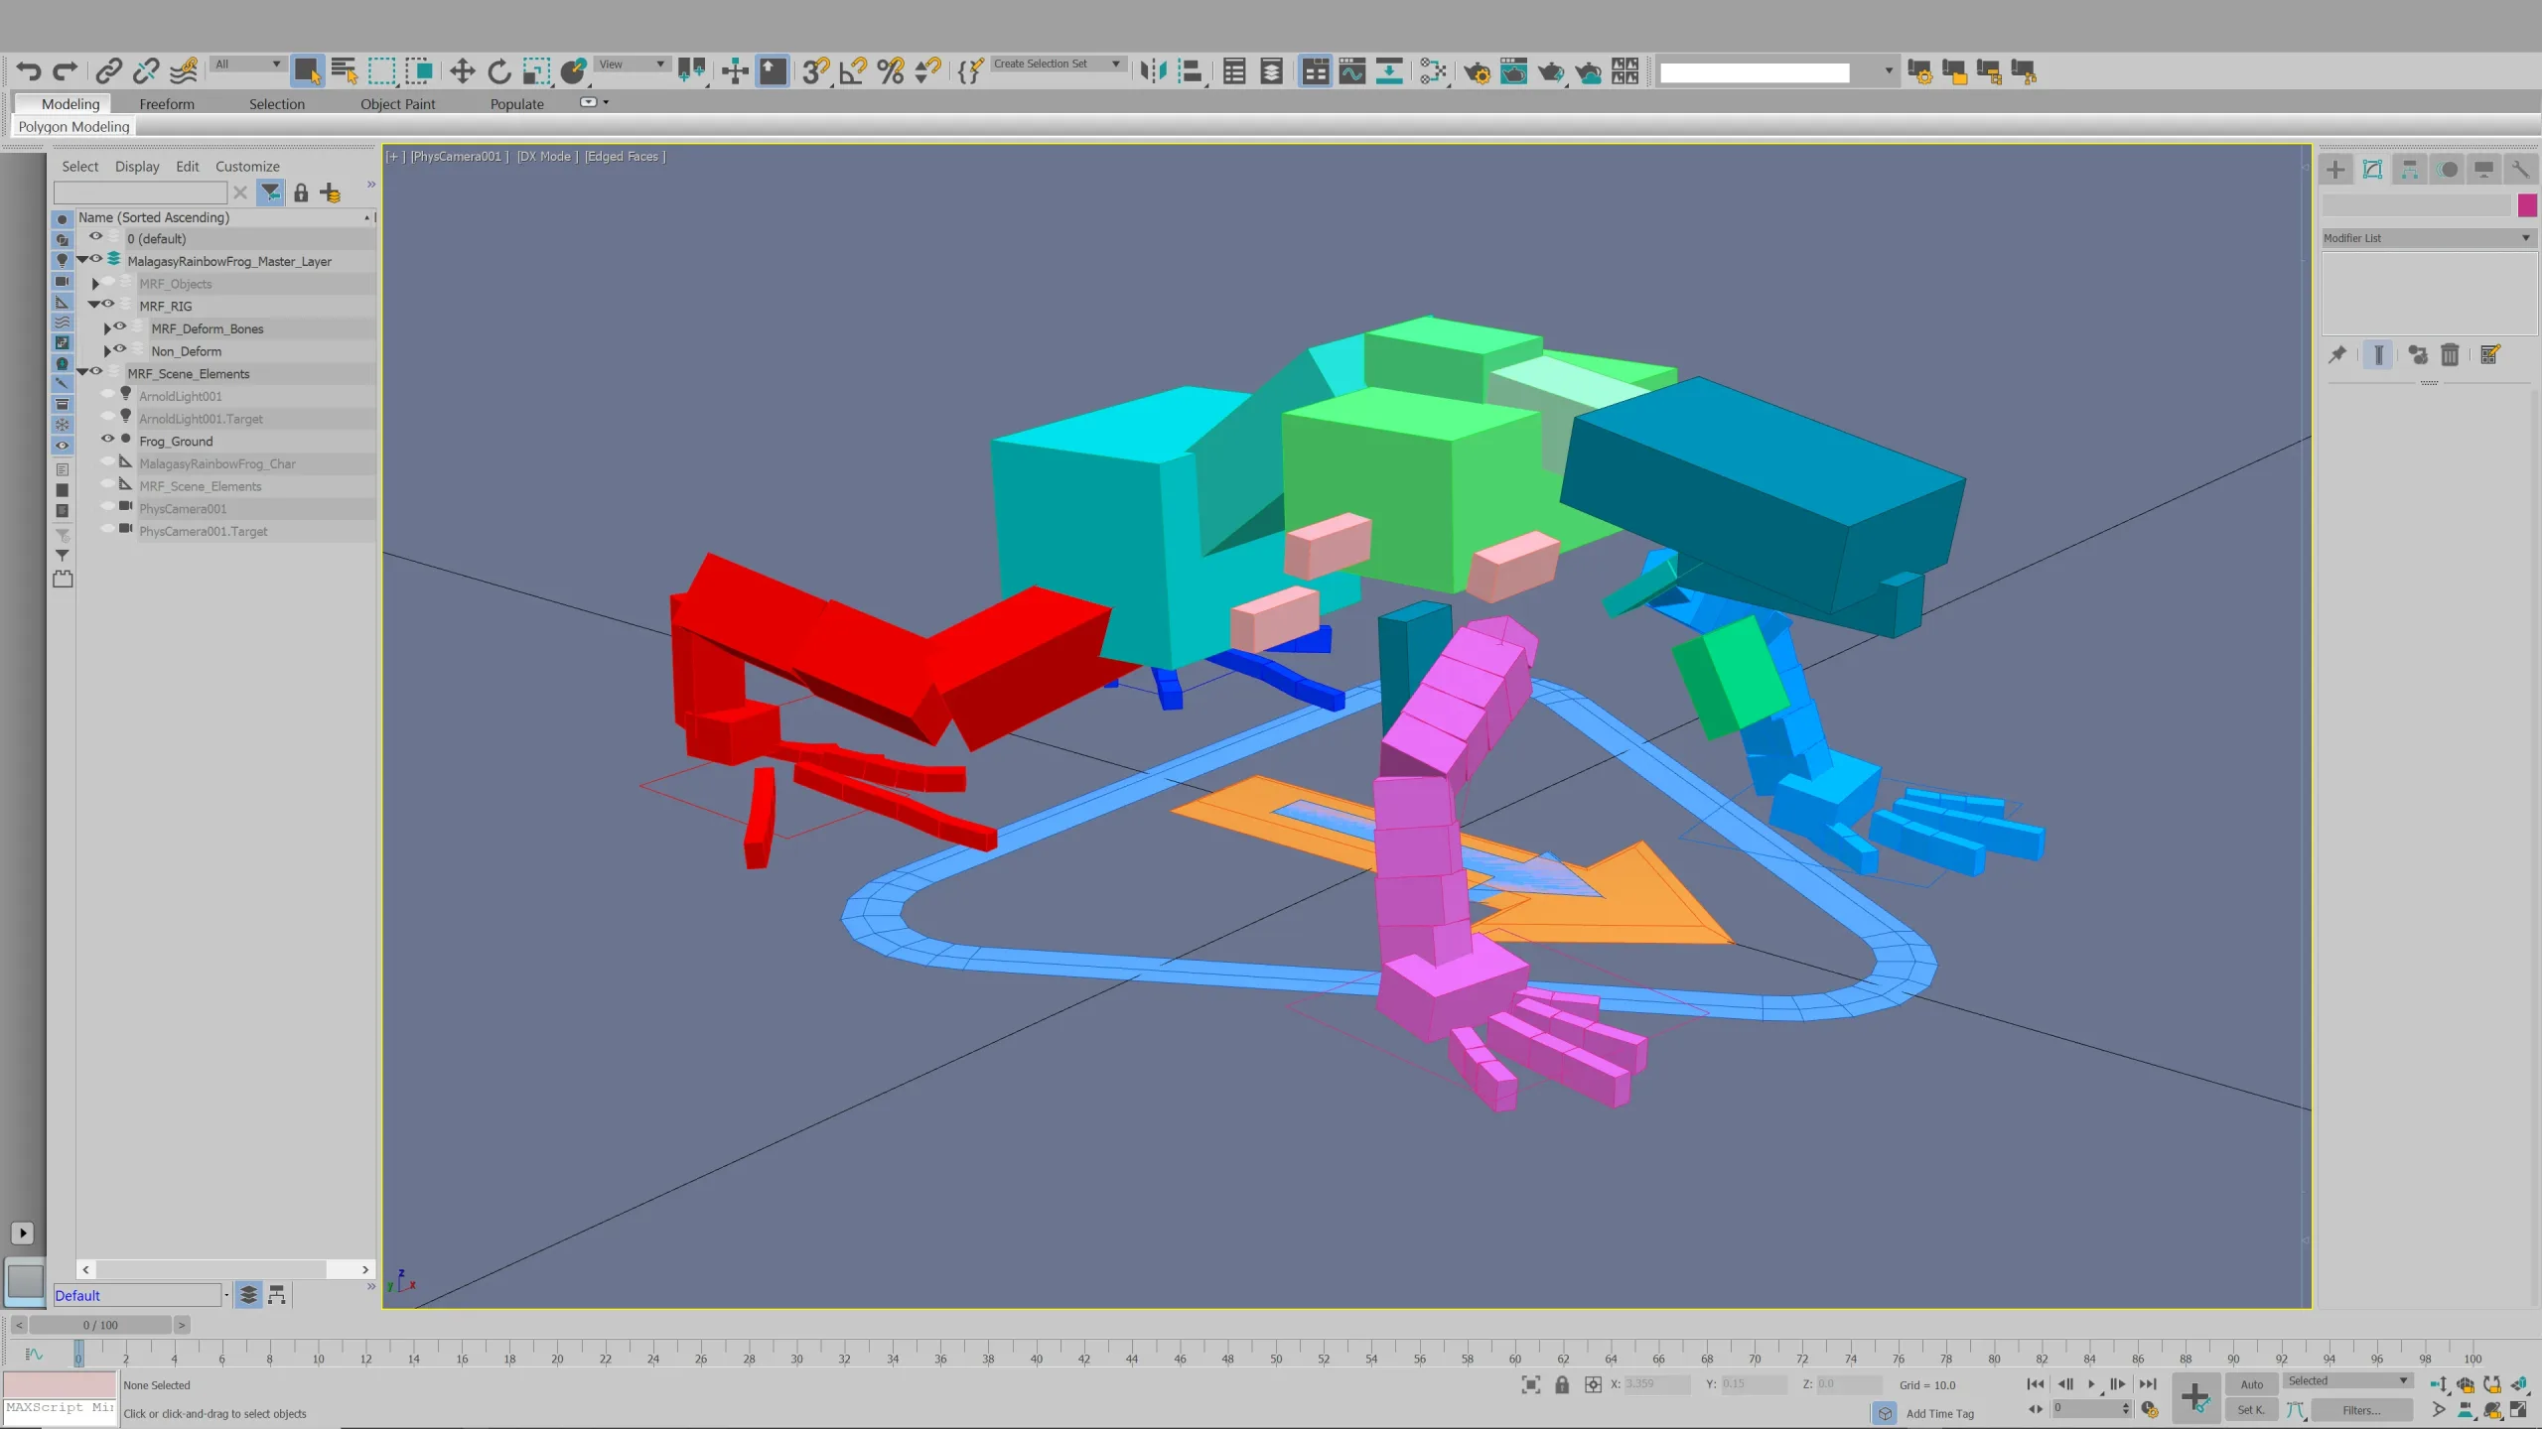This screenshot has height=1429, width=2542.
Task: Open the Utilities wrench panel tab
Action: click(2520, 170)
